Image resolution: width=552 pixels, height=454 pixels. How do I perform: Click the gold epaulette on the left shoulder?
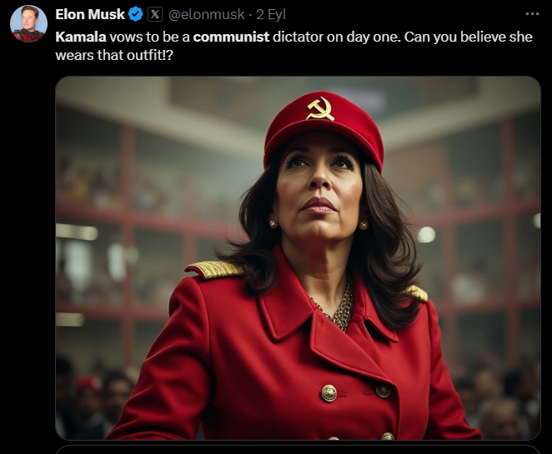point(215,269)
